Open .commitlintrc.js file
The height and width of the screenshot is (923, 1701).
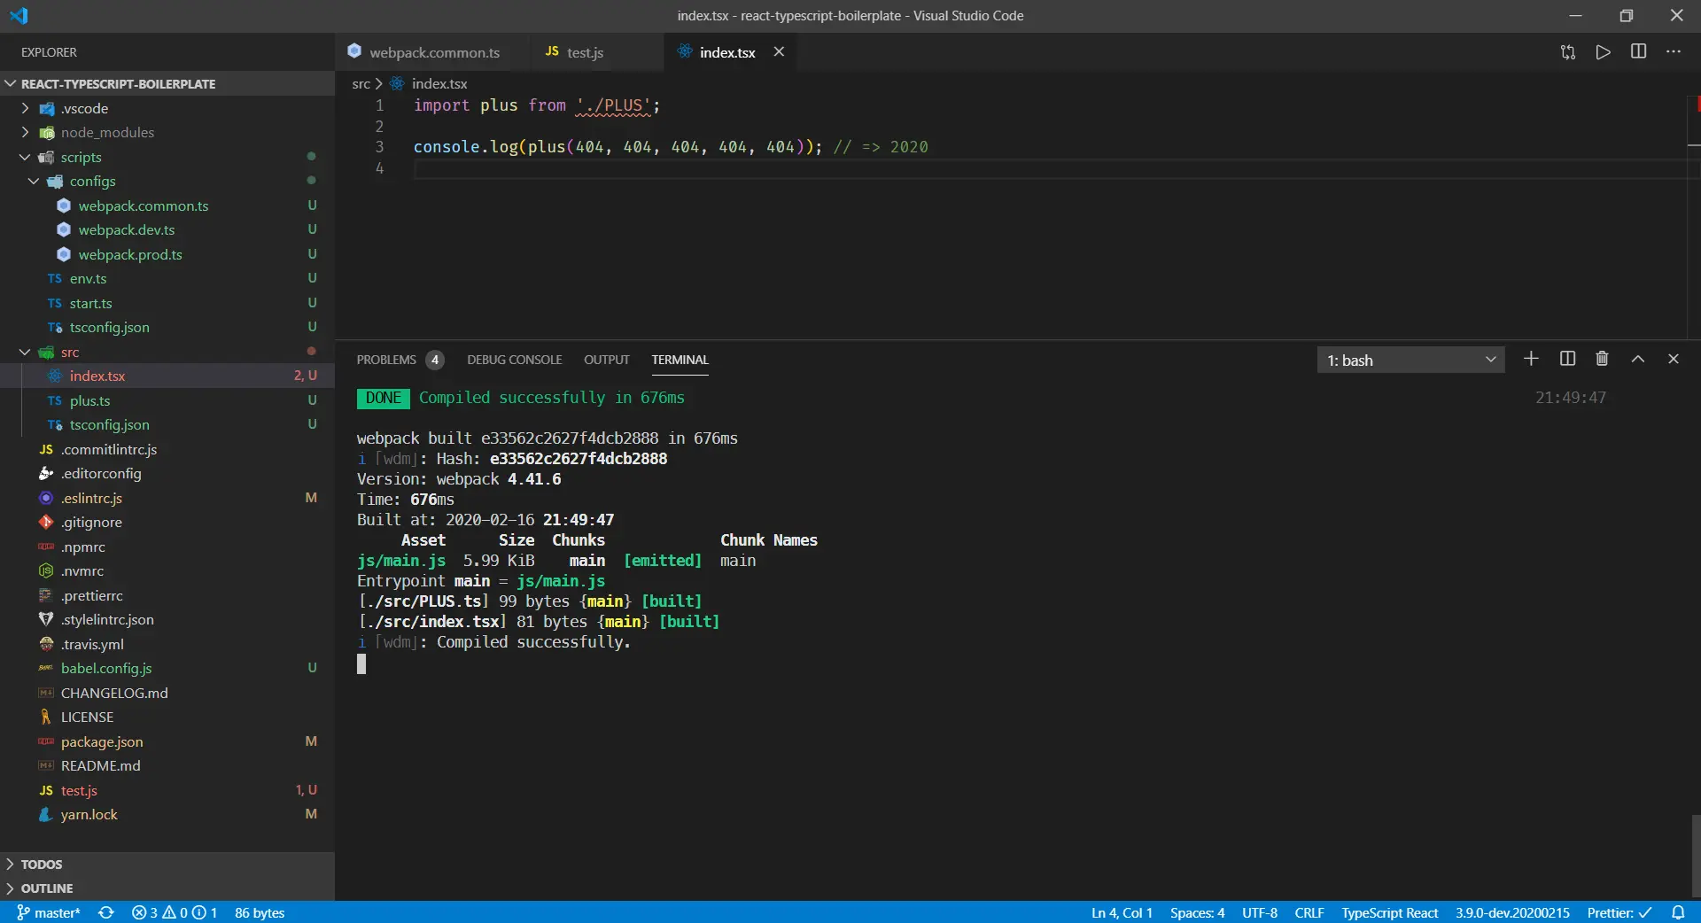(x=167, y=449)
